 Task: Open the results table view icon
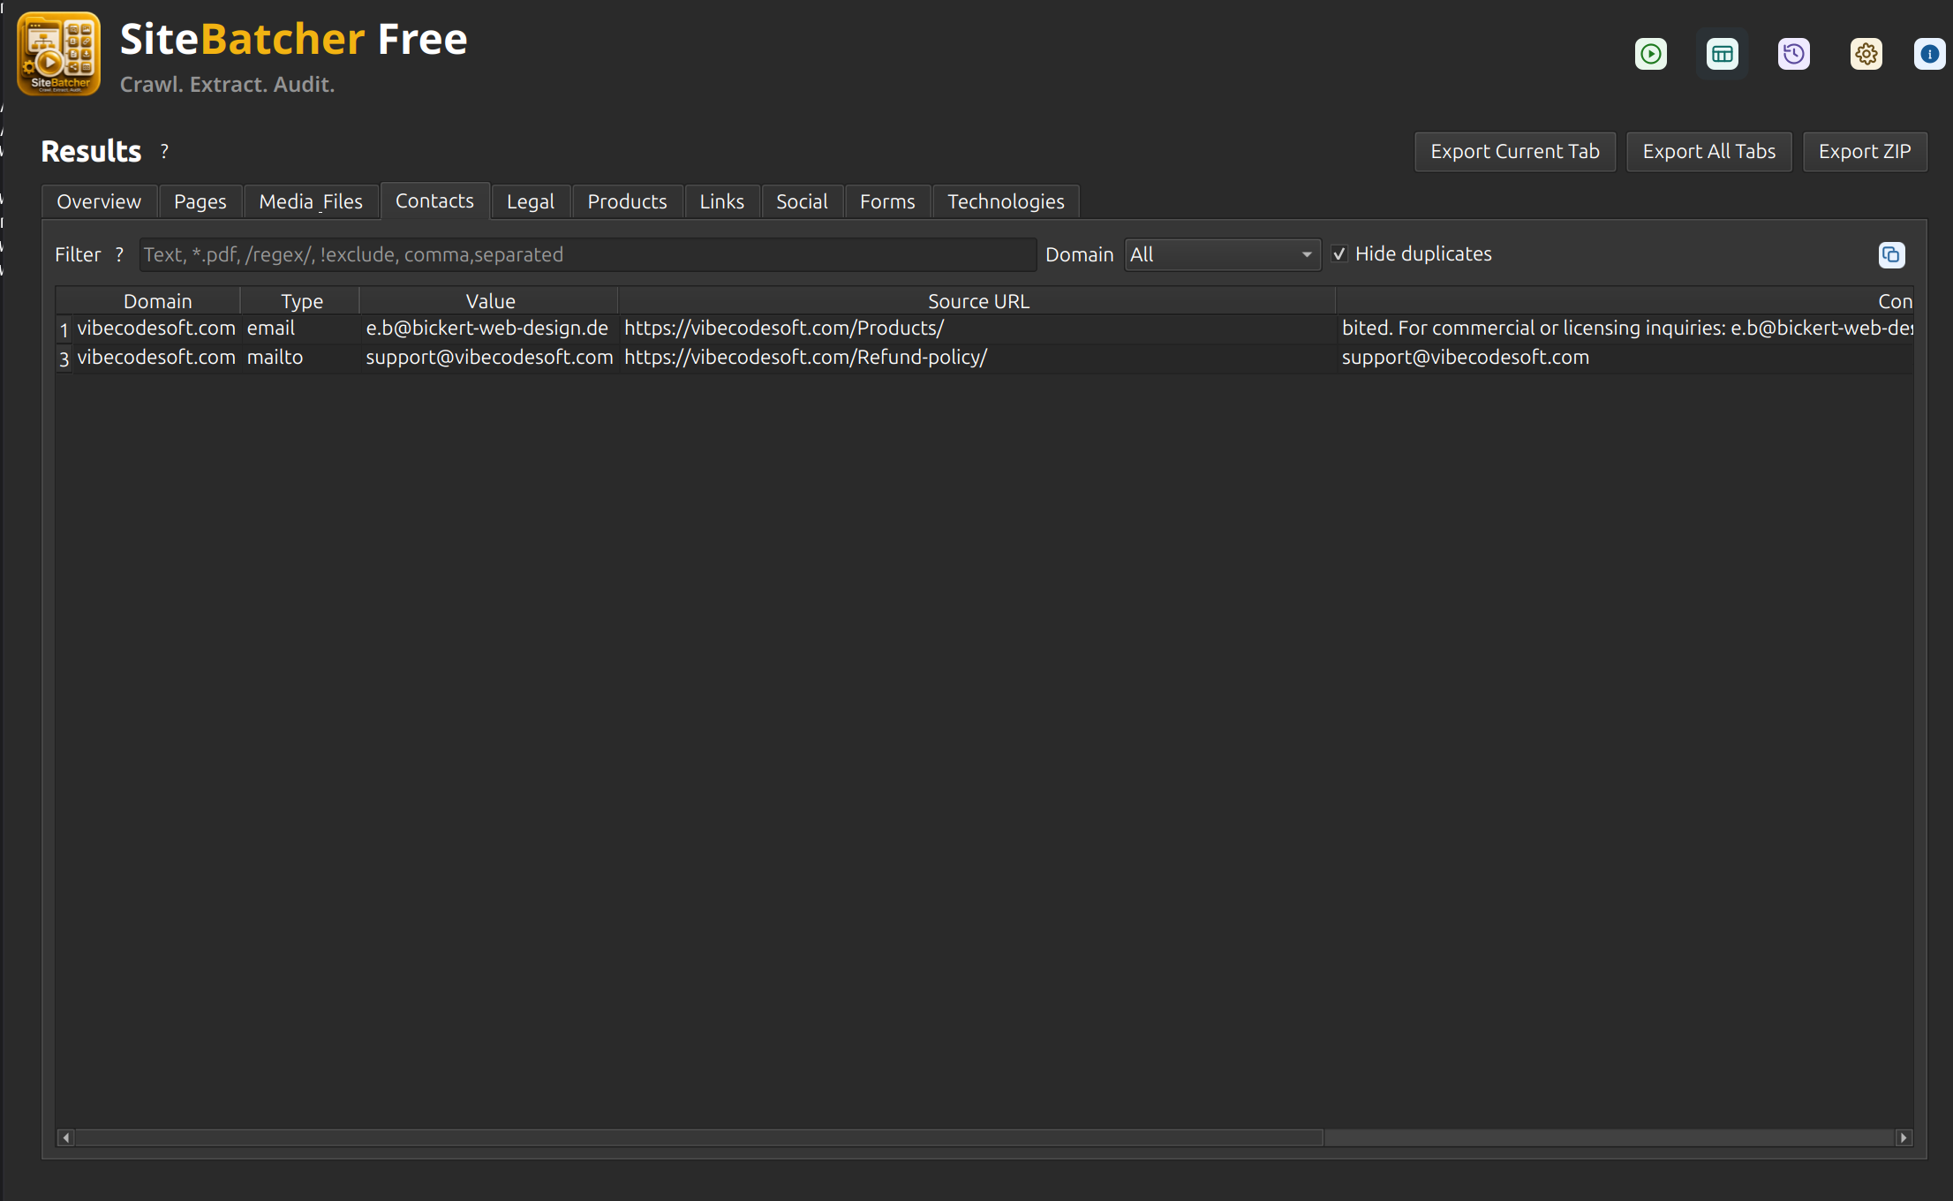[x=1722, y=54]
